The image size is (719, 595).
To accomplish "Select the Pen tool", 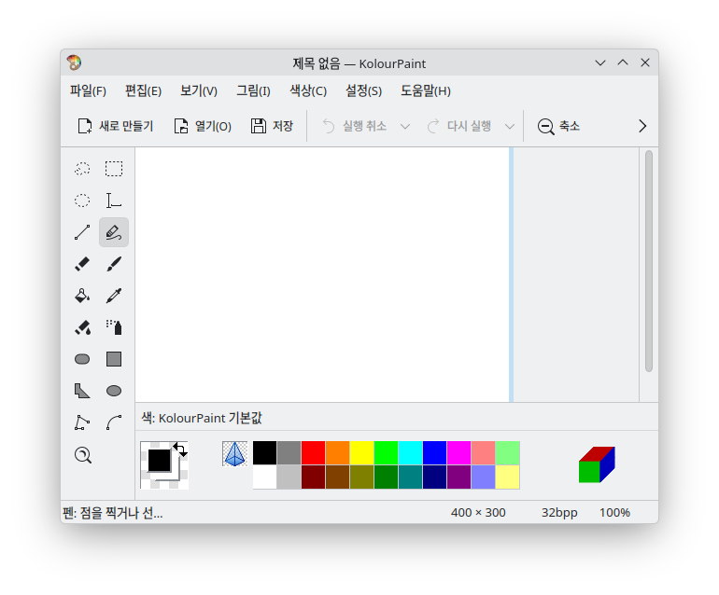I will click(x=114, y=232).
